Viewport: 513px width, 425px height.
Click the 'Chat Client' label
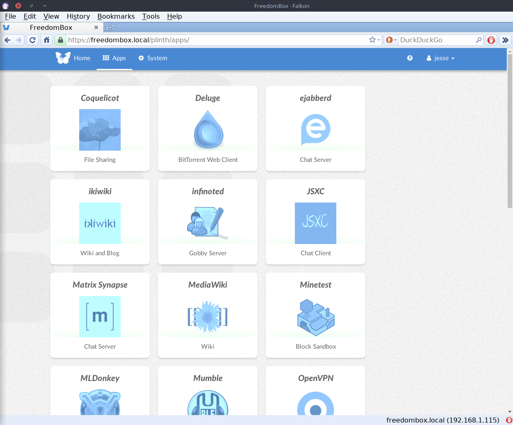click(x=316, y=253)
